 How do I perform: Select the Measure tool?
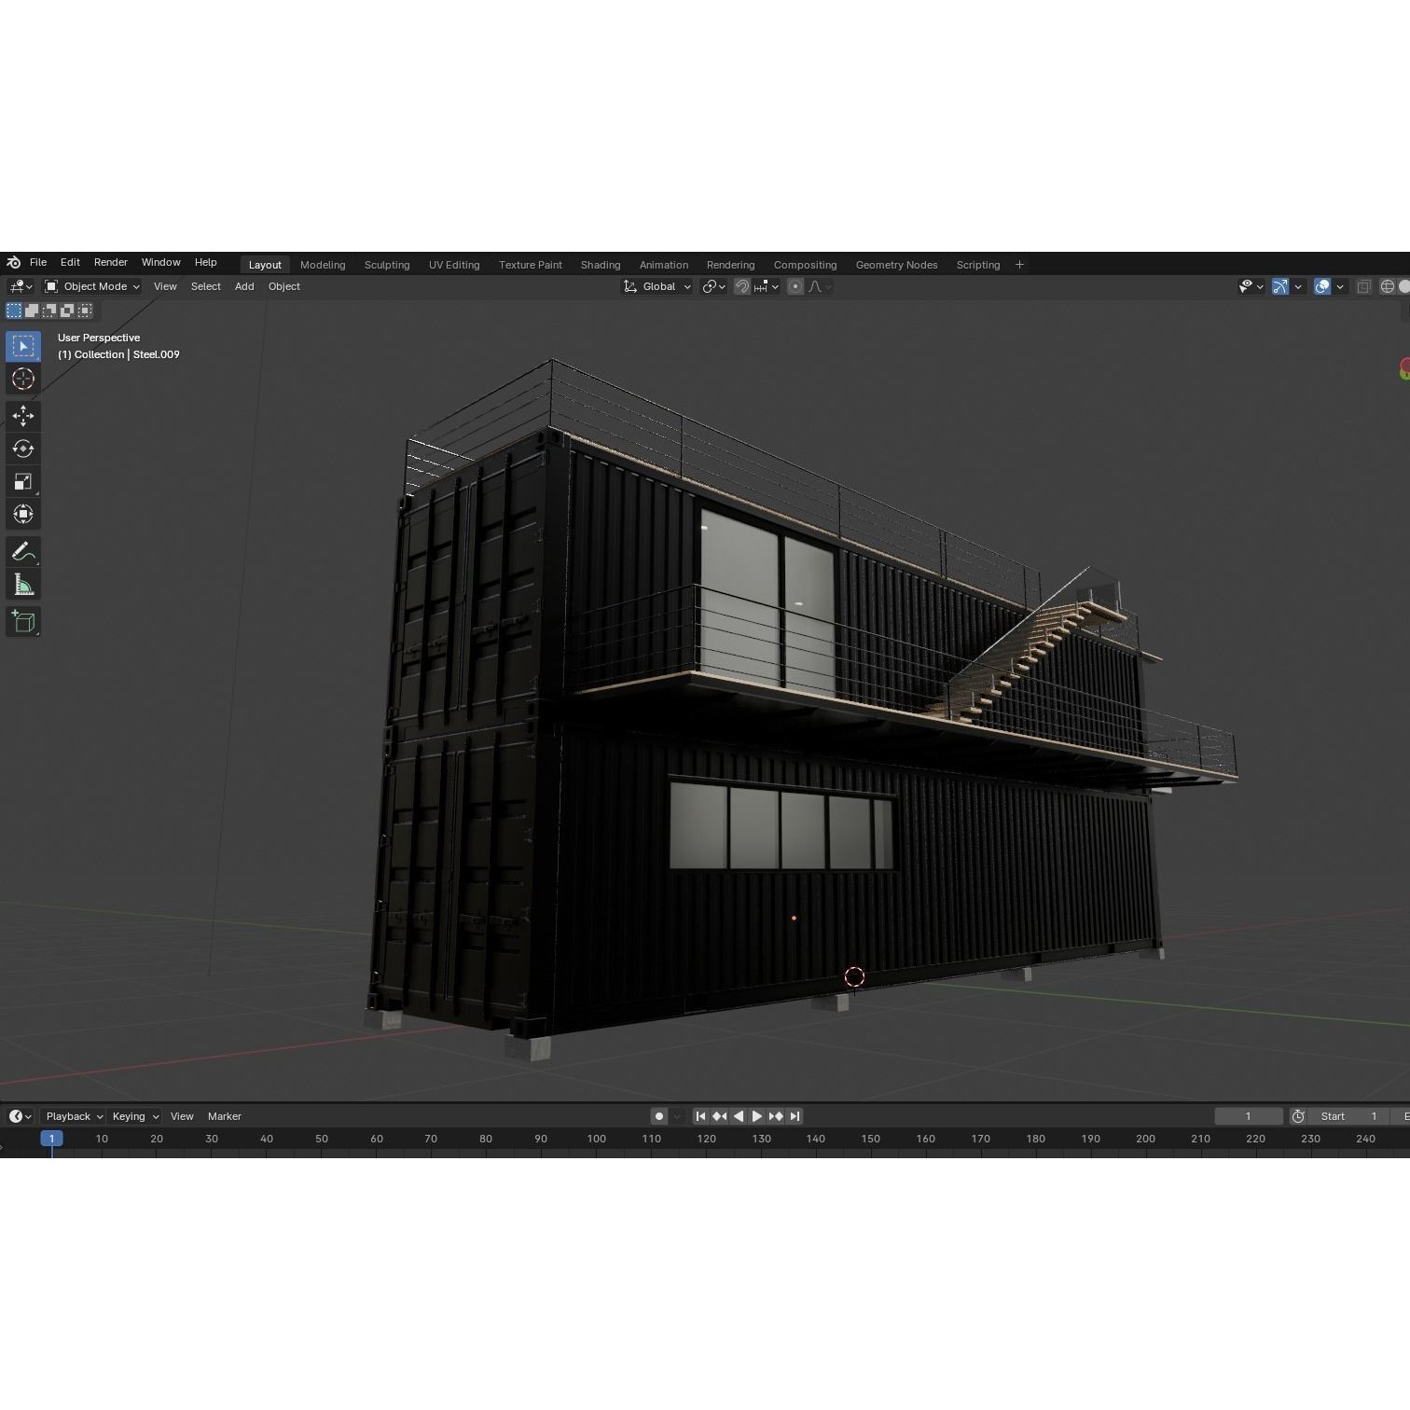coord(23,584)
